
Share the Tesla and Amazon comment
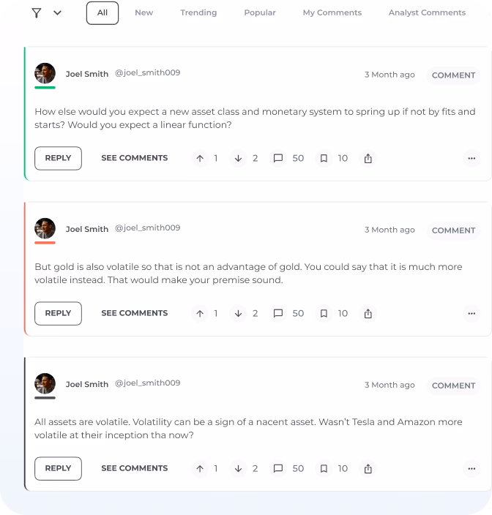pyautogui.click(x=368, y=469)
